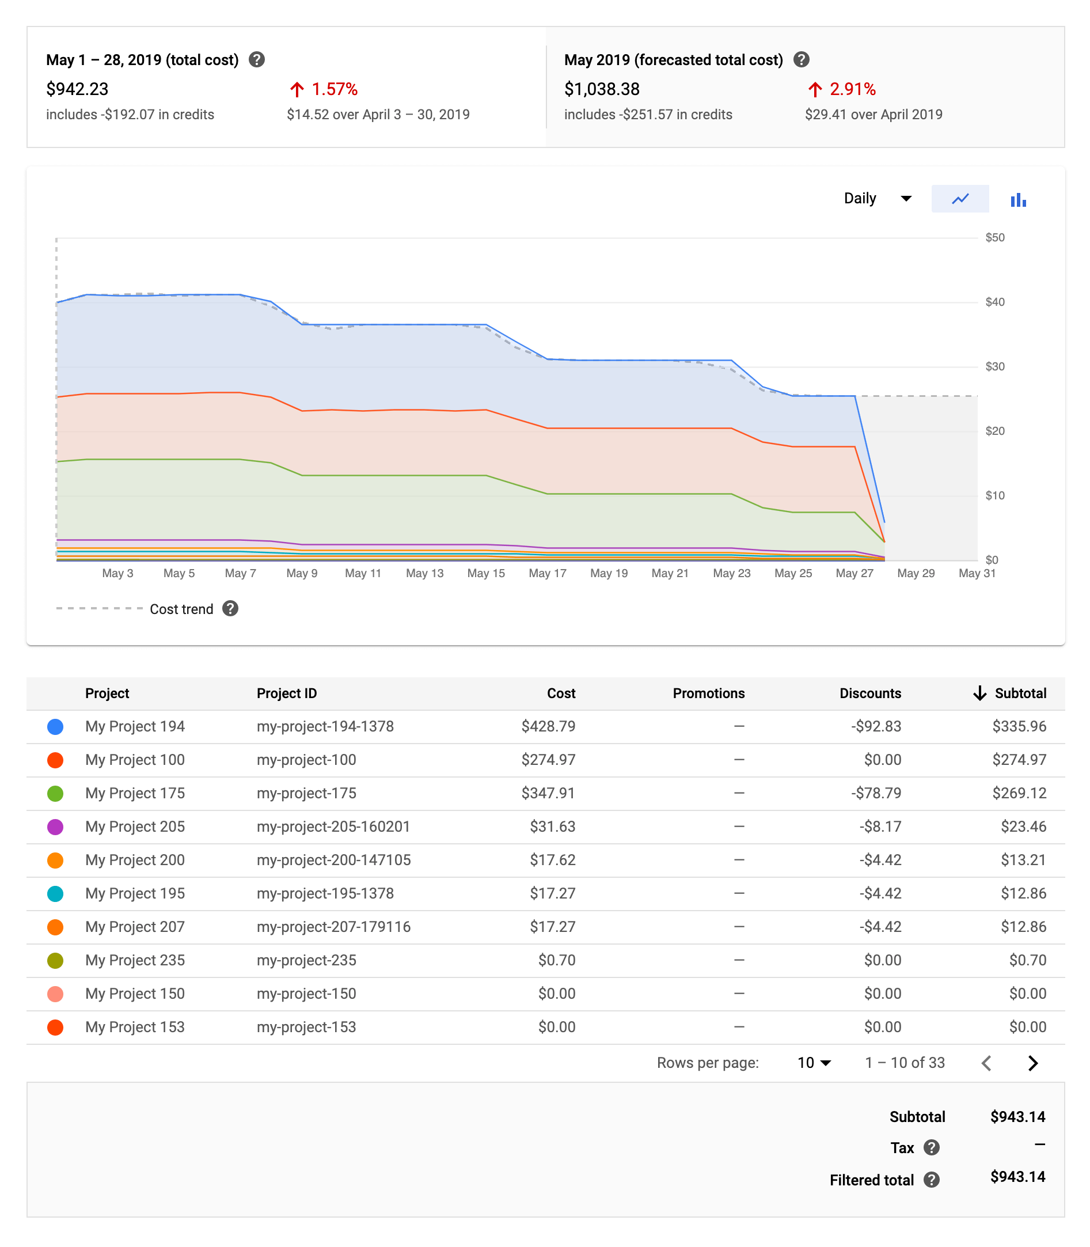Sort table by Subtotal column arrow
1090x1247 pixels.
tap(979, 693)
